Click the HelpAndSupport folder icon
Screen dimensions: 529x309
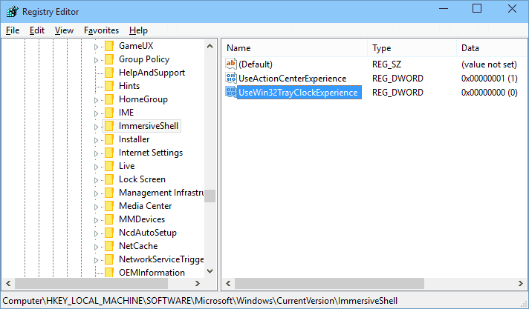pyautogui.click(x=109, y=73)
